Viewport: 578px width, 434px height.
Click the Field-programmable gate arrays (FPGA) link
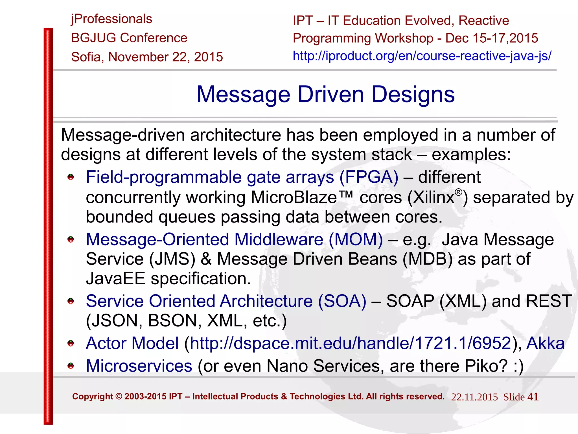click(242, 177)
